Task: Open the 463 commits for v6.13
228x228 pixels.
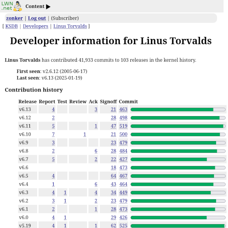Action: pos(123,109)
